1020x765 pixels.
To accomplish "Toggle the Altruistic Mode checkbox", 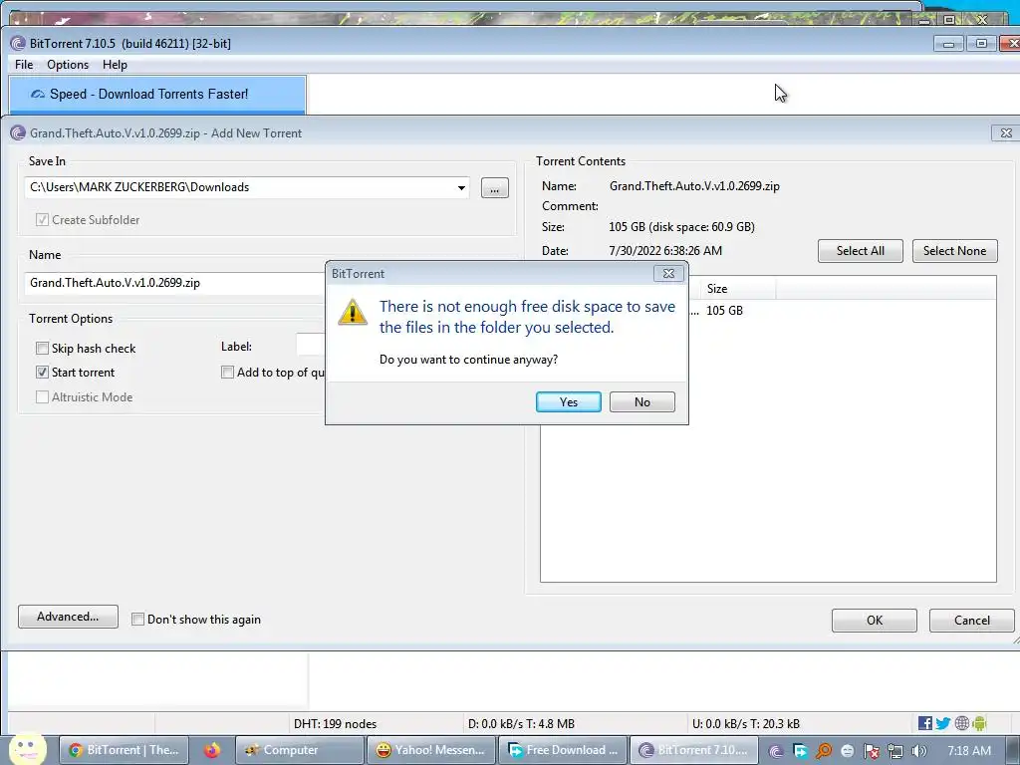I will tap(42, 396).
